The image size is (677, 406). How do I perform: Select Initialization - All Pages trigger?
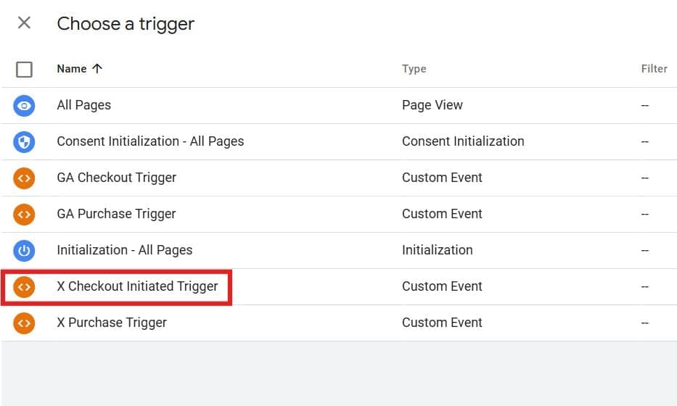[125, 250]
